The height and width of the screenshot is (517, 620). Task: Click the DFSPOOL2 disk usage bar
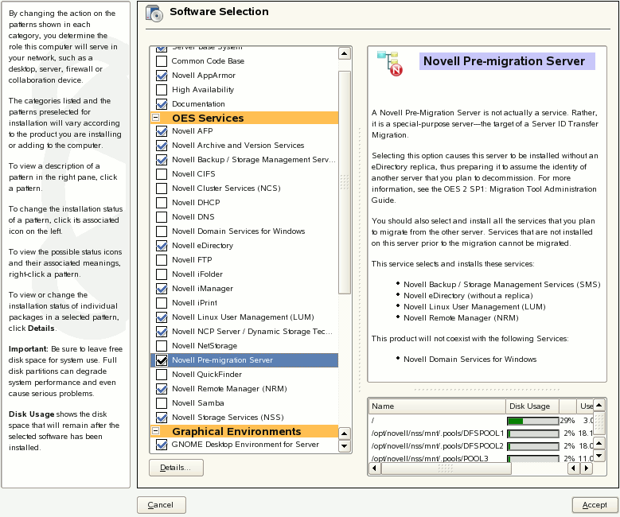coord(533,446)
